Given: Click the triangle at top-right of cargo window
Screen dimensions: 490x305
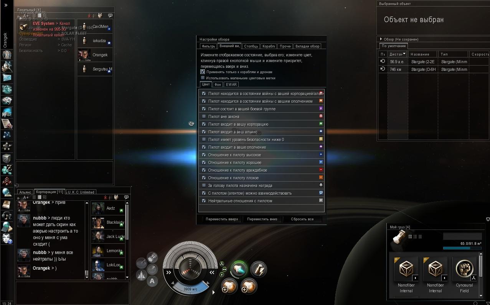Looking at the screenshot, I should [x=488, y=220].
